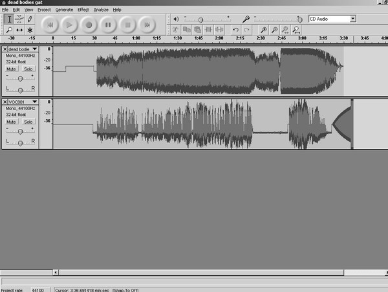Open the Project menu
The width and height of the screenshot is (388, 292).
44,10
